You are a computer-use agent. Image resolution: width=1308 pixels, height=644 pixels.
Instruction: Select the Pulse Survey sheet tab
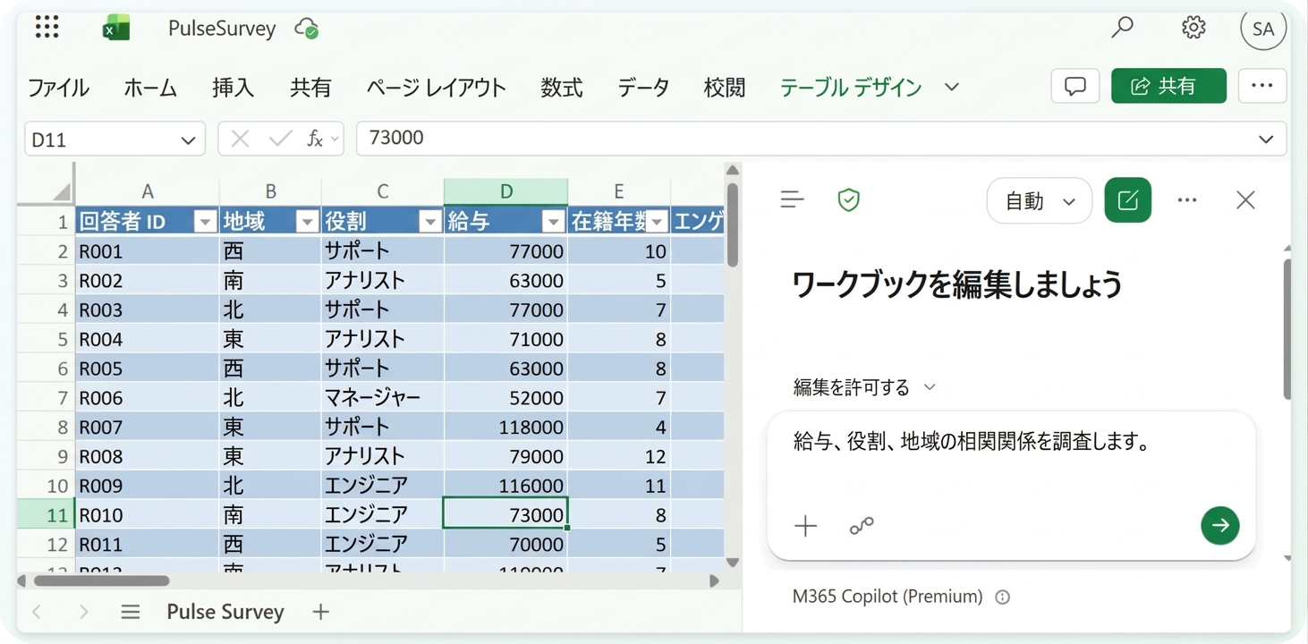pos(225,612)
